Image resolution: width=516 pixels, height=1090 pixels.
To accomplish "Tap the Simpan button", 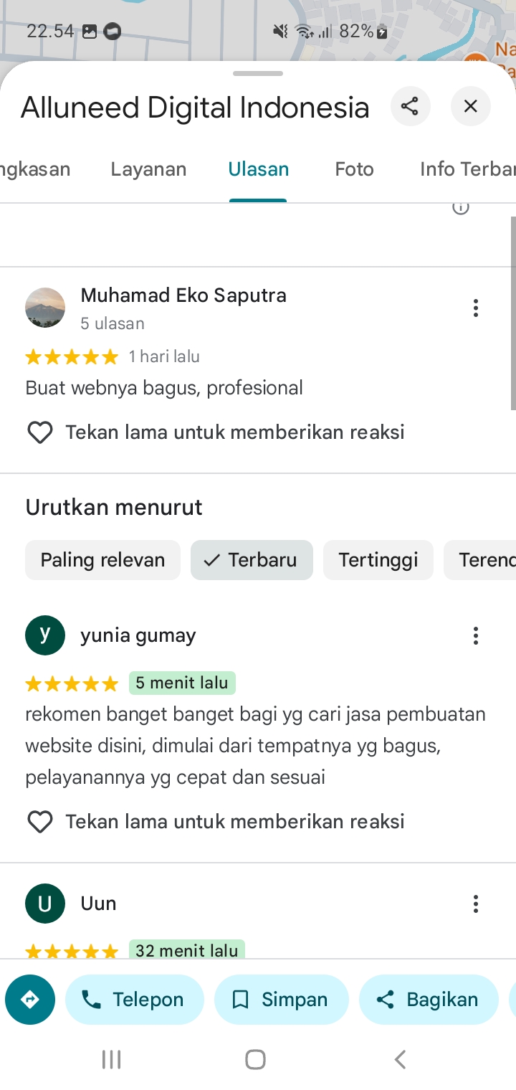I will (282, 1000).
